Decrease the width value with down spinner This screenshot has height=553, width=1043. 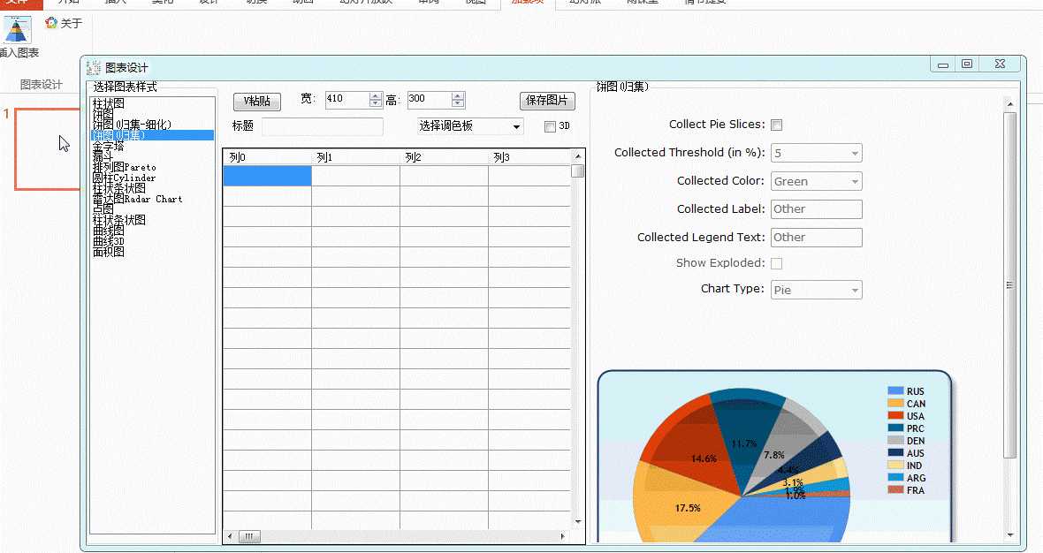tap(376, 103)
